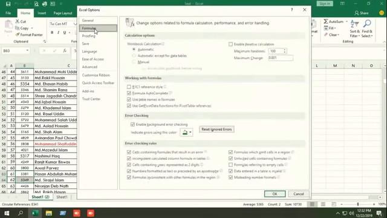This screenshot has height=218, width=387.
Task: Select the Customize Ribbon category
Action: (98, 75)
